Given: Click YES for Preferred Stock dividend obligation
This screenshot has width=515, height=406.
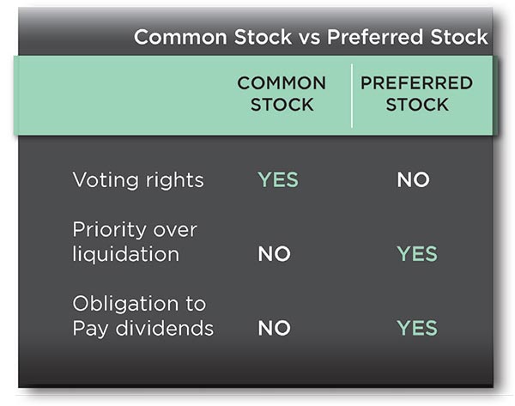Looking at the screenshot, I should tap(417, 328).
